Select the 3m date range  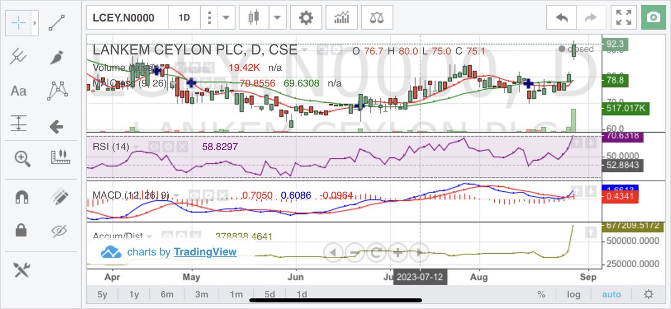click(x=202, y=294)
